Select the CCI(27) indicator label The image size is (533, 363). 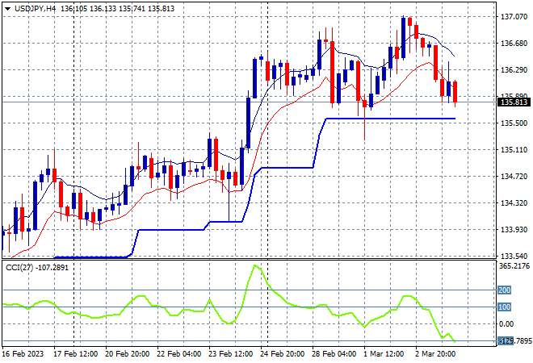pos(19,268)
